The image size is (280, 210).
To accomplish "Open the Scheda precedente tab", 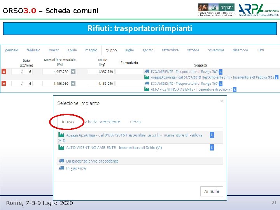I will tap(102, 122).
